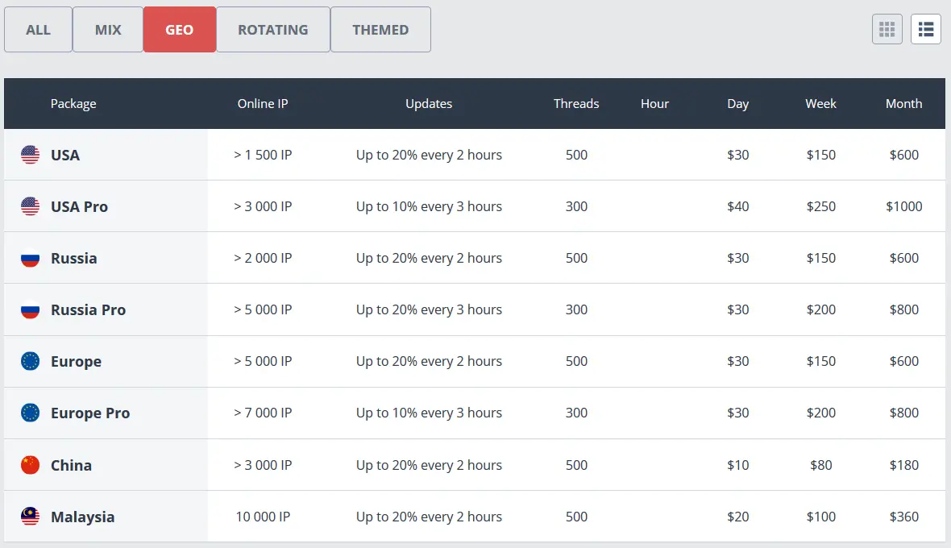The image size is (951, 548).
Task: Click USA Pro day price $40
Action: click(738, 207)
